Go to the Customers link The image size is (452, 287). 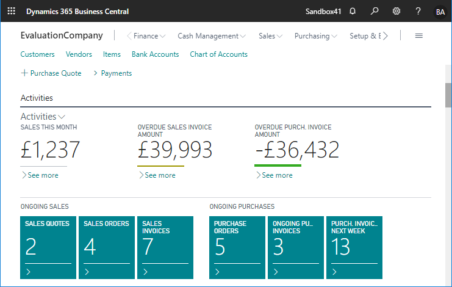37,54
